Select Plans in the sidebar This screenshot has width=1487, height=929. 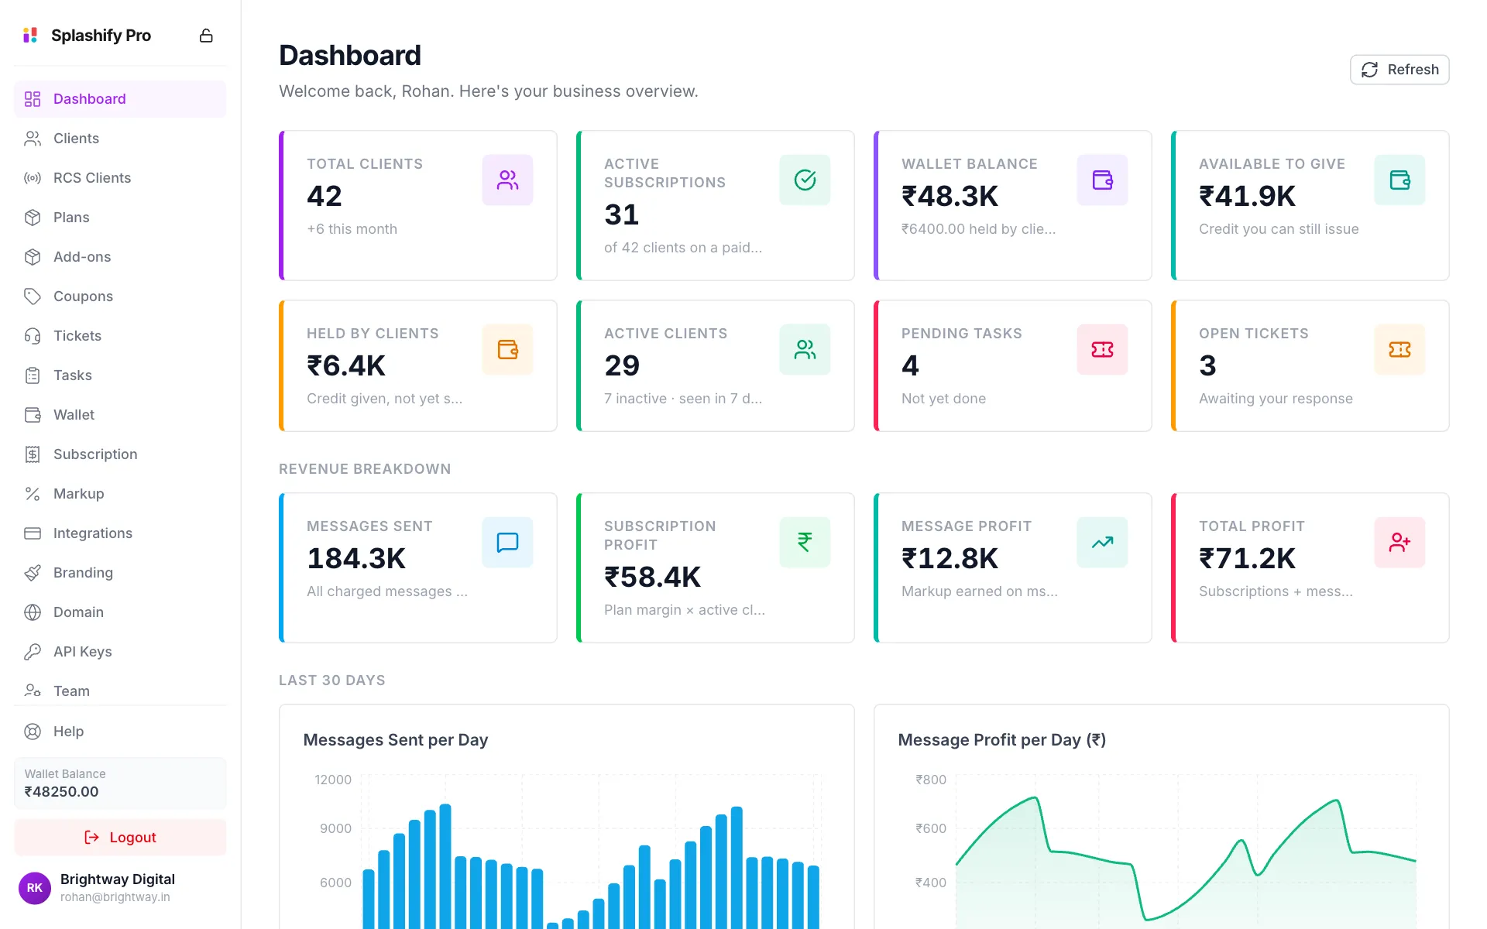point(120,218)
